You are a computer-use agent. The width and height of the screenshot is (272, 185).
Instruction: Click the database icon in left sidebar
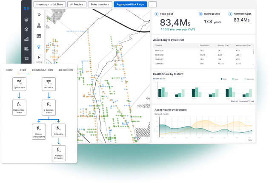pyautogui.click(x=26, y=19)
